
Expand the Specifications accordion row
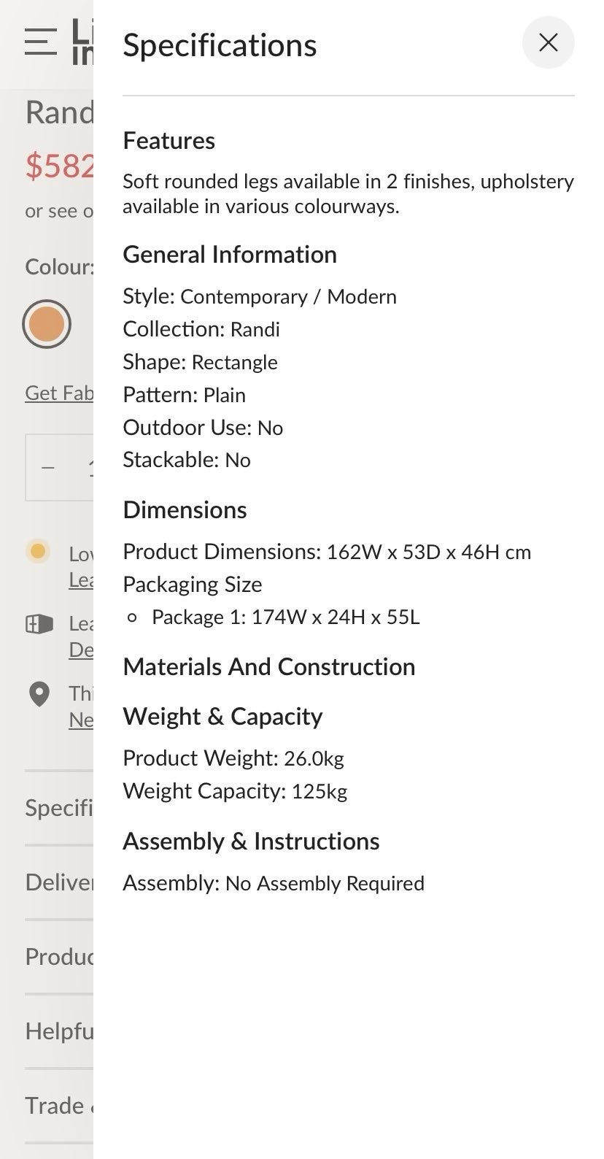(59, 807)
